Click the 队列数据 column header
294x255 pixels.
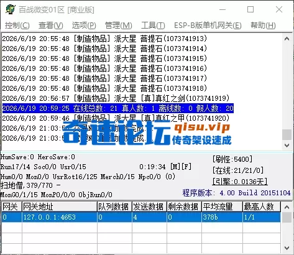[x=114, y=206]
